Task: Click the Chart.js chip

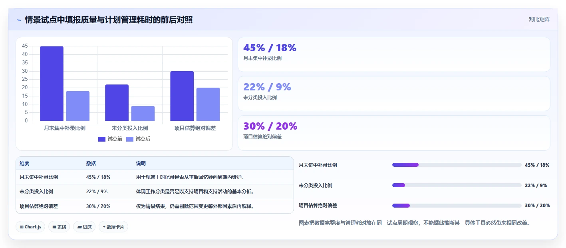Action: click(x=30, y=227)
